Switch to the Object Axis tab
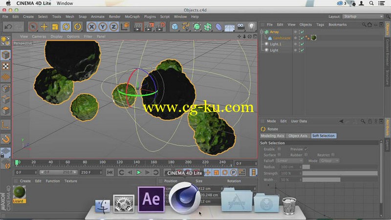 (298, 136)
